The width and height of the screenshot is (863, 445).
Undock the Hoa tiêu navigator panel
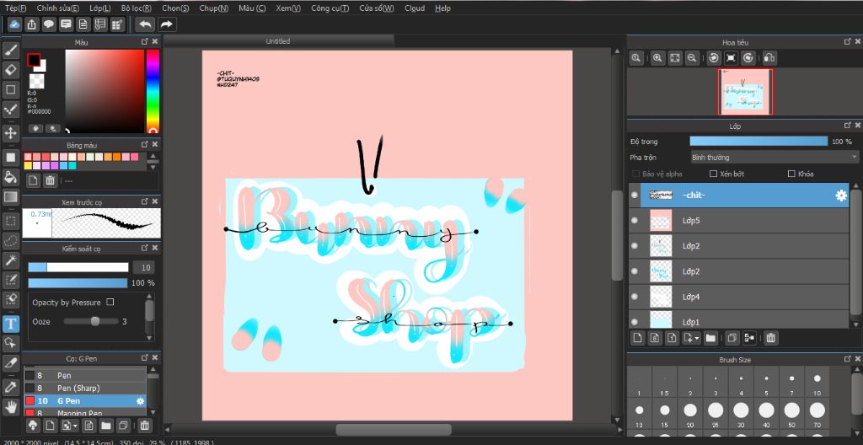tap(848, 42)
